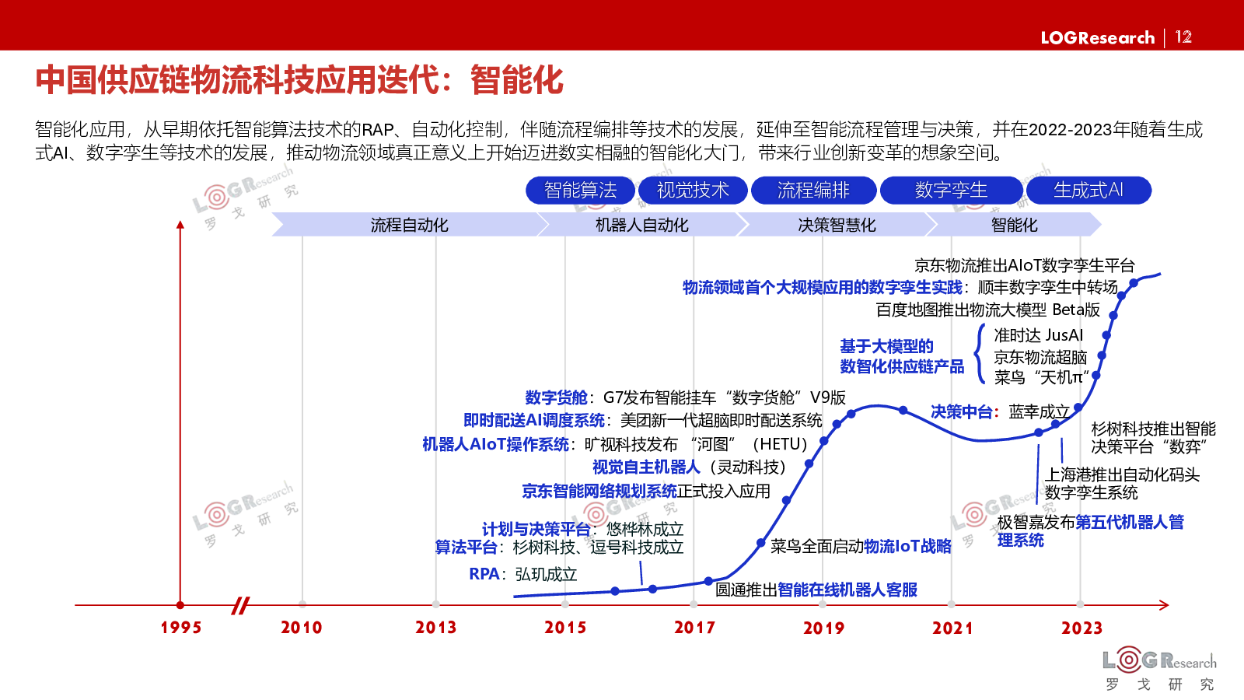This screenshot has width=1244, height=700.
Task: Click the 2021 year label
Action: pos(952,628)
